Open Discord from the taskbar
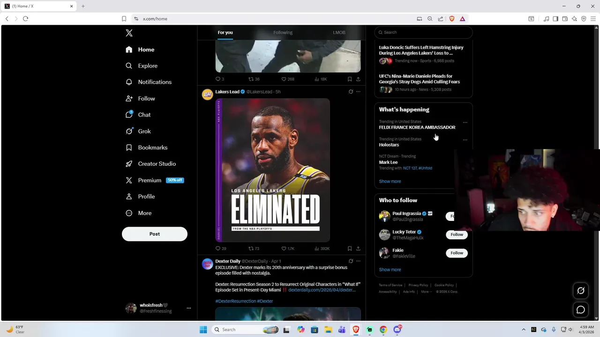The height and width of the screenshot is (337, 600). (x=397, y=330)
